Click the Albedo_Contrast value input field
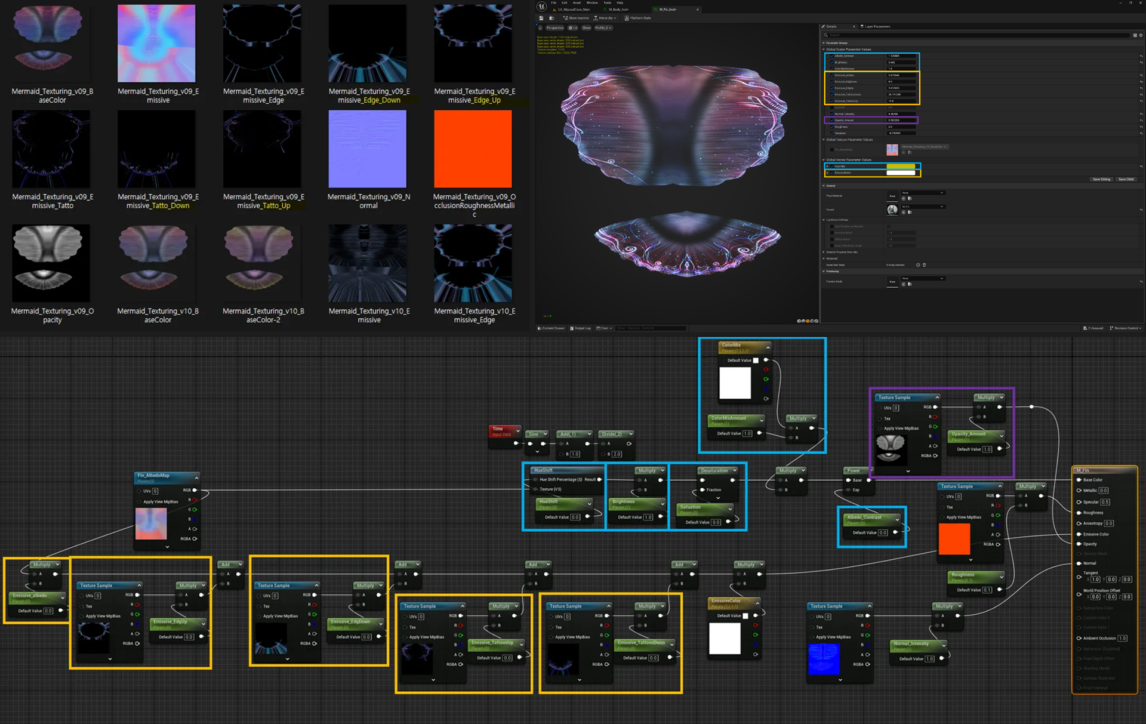 (x=901, y=56)
